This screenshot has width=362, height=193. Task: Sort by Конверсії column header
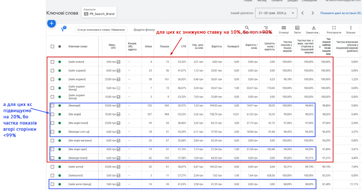click(233, 47)
